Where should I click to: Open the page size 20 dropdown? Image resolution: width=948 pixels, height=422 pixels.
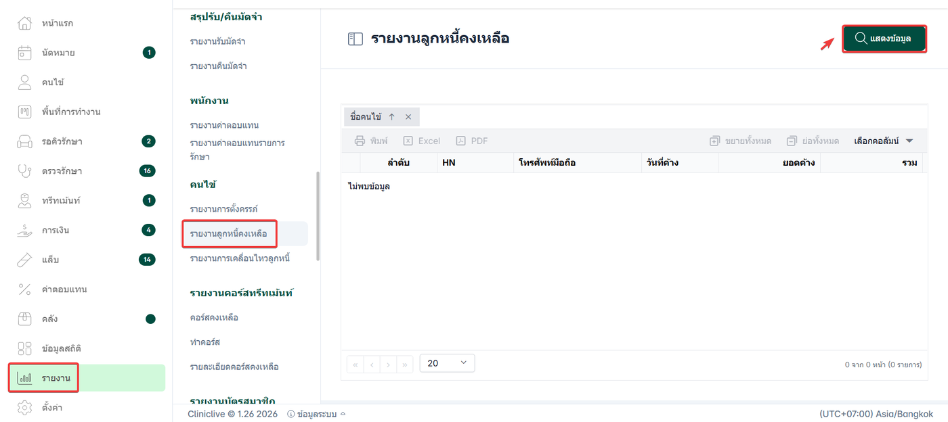point(448,363)
